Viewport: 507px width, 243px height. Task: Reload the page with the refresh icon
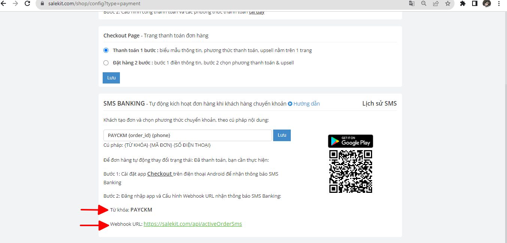coord(27,4)
